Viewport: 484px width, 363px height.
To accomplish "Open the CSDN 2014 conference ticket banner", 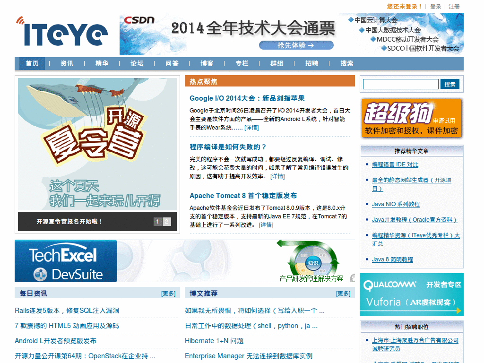I will tap(291, 34).
